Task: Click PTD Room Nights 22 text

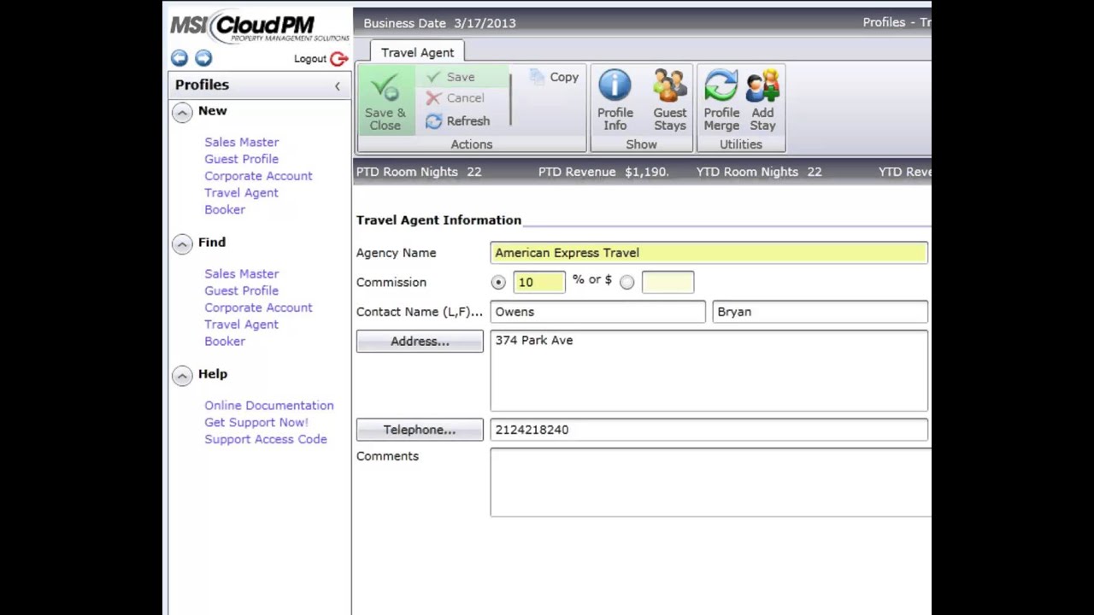Action: pos(419,172)
